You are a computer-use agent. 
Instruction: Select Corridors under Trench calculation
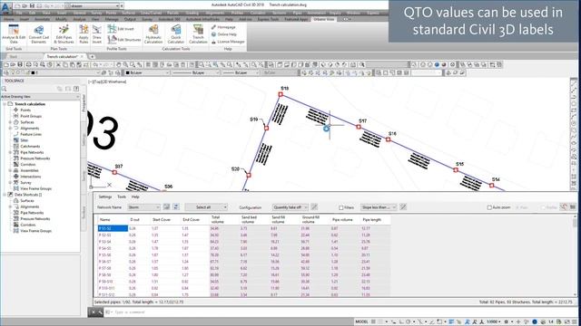point(28,165)
